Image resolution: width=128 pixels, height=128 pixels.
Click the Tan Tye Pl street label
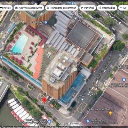[x=95, y=91]
